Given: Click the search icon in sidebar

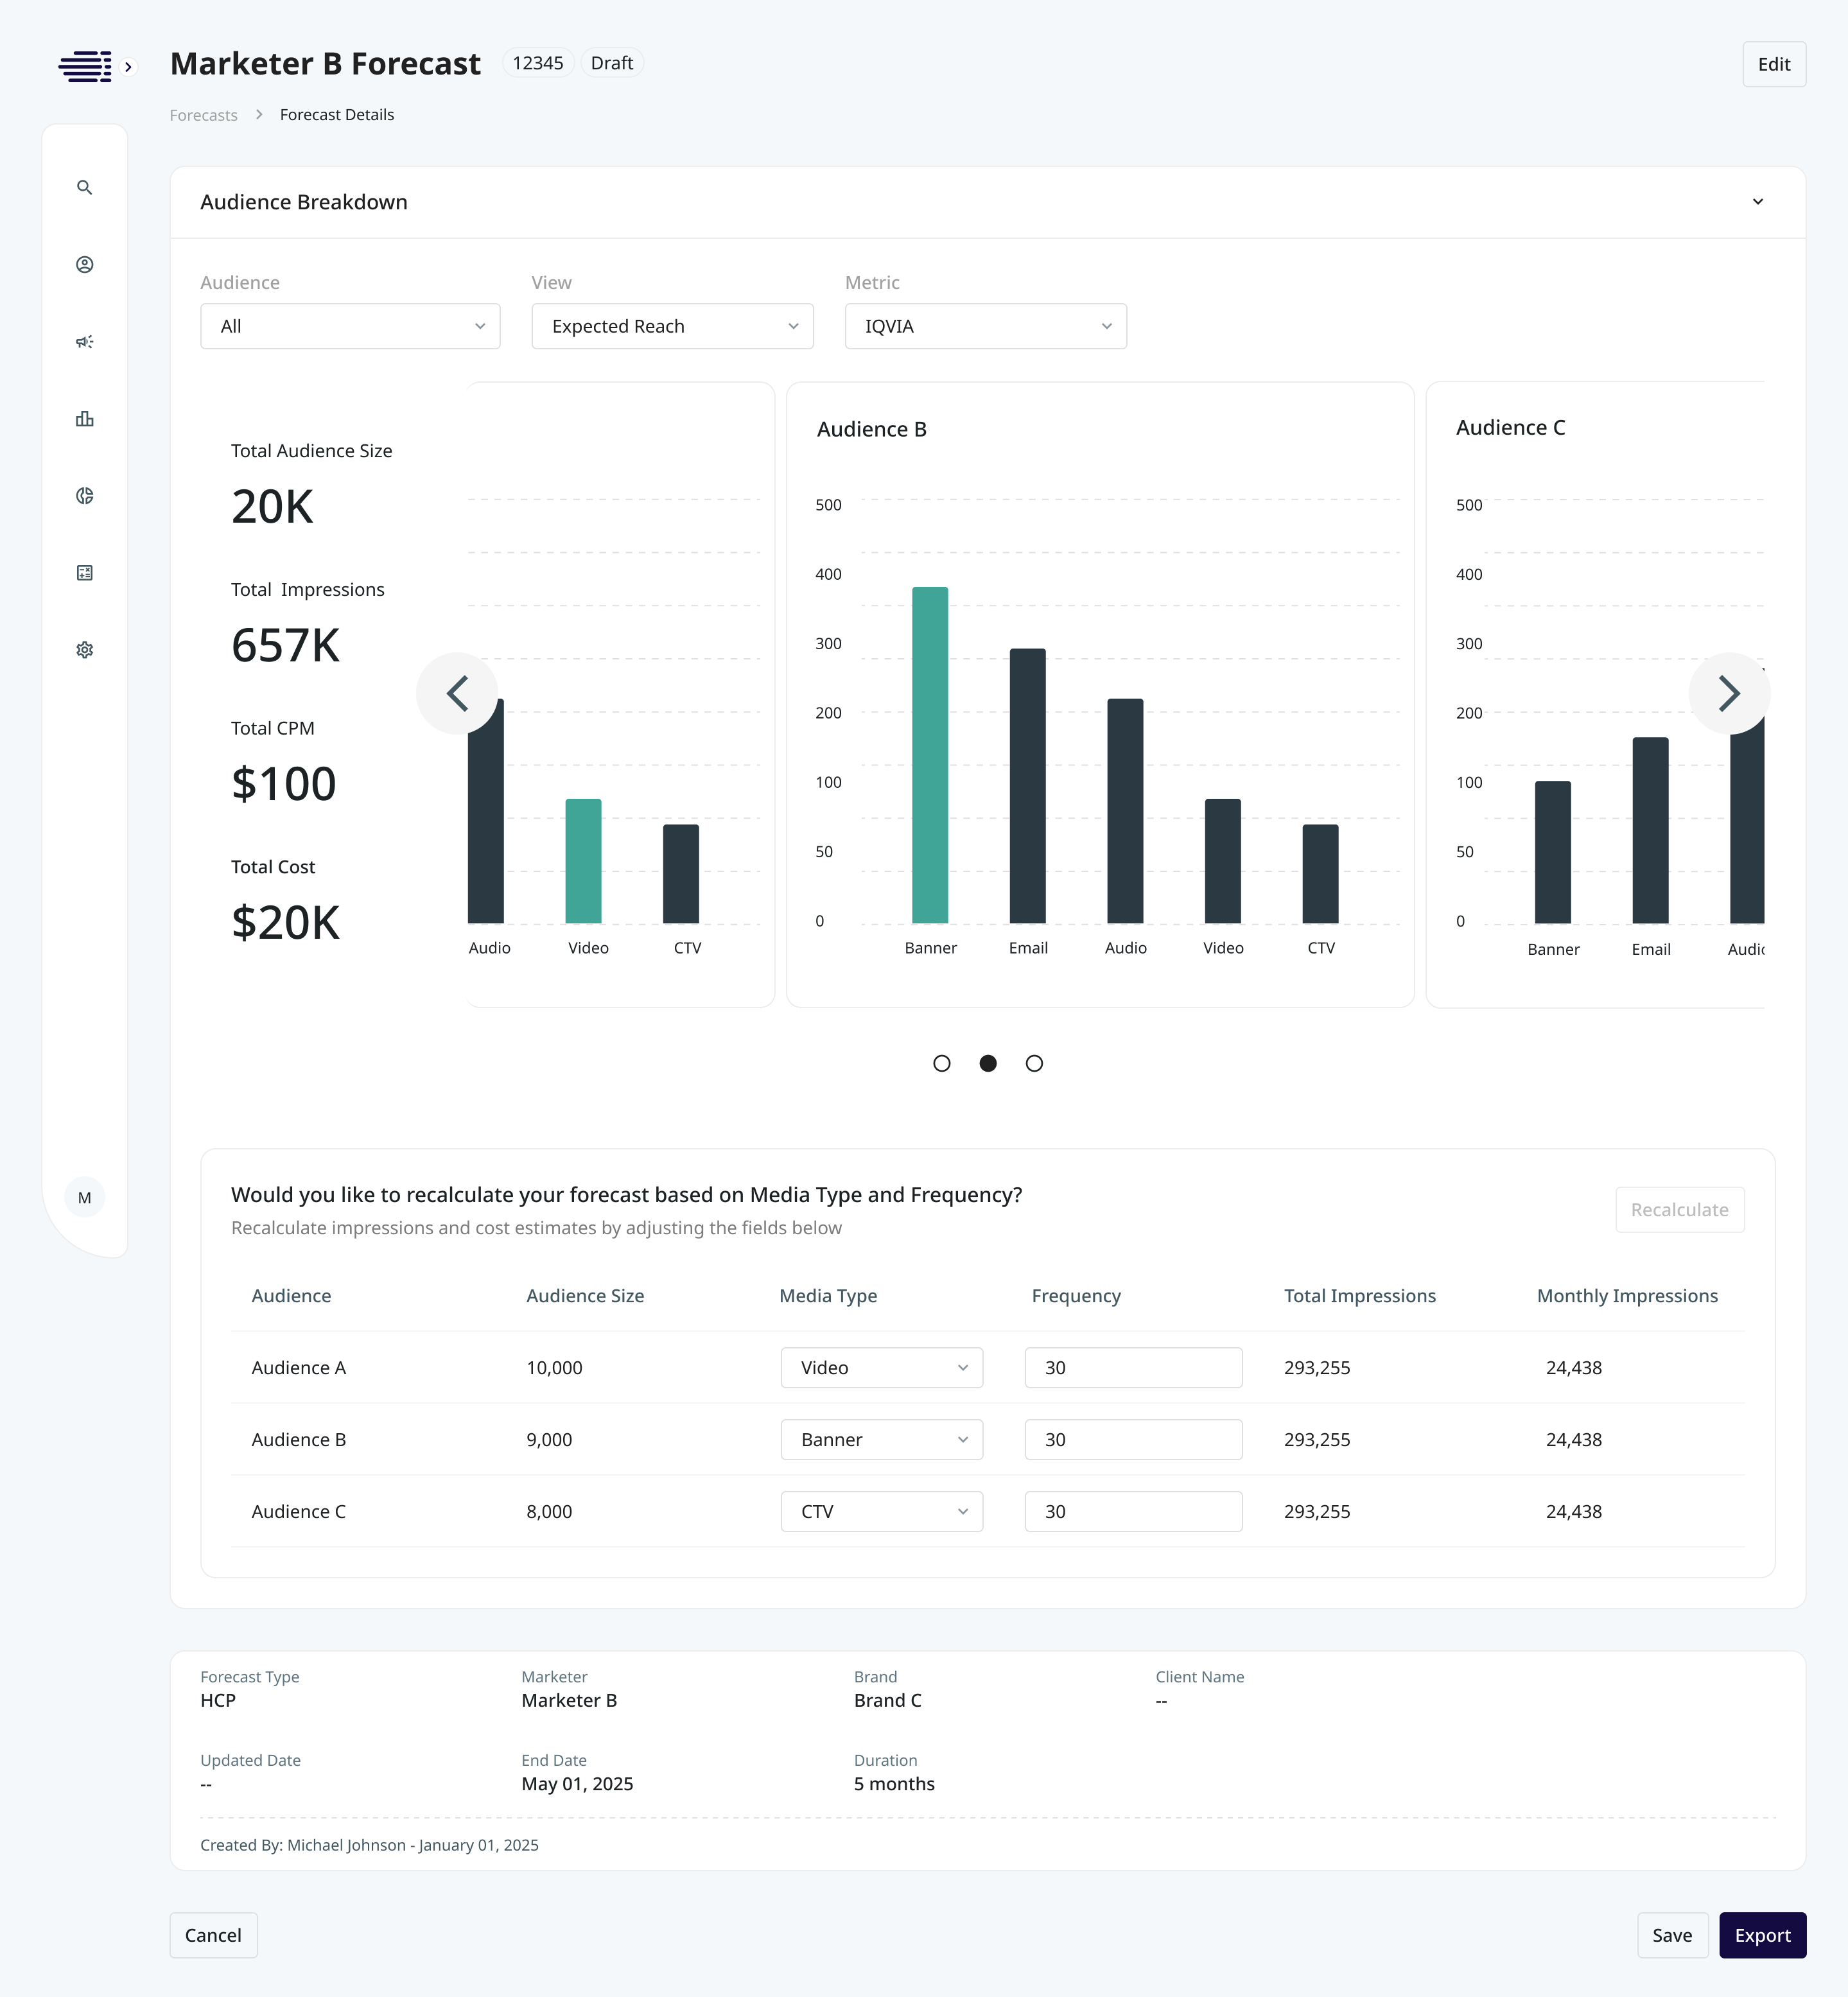Looking at the screenshot, I should tap(85, 188).
